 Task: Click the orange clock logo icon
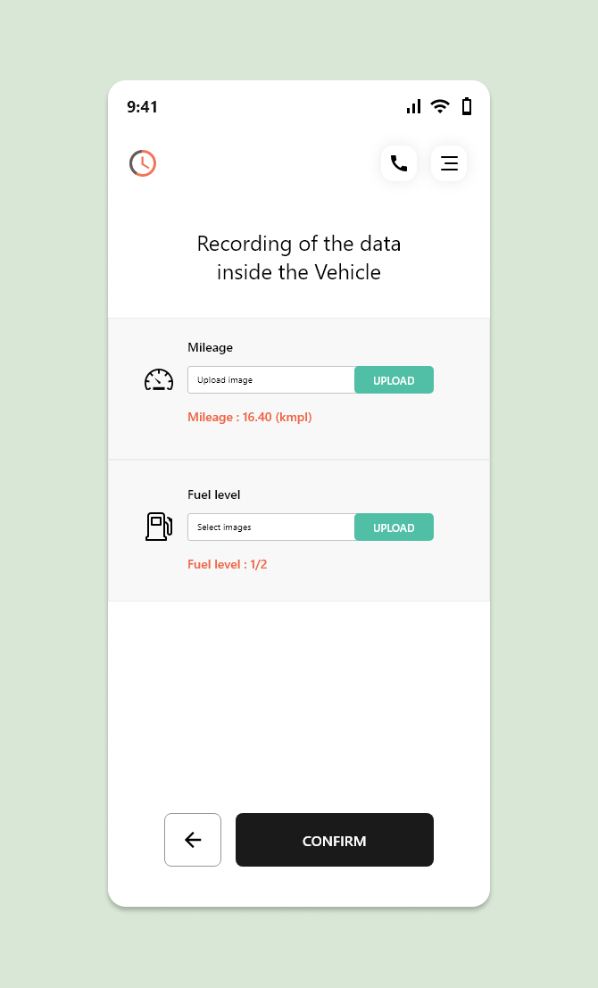tap(143, 163)
